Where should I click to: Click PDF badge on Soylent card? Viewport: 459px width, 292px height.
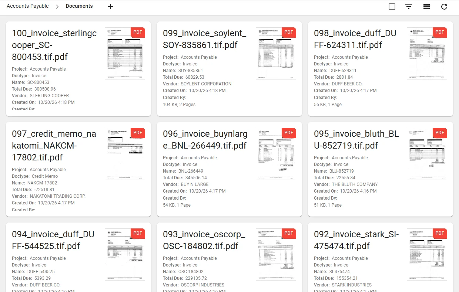(x=289, y=33)
